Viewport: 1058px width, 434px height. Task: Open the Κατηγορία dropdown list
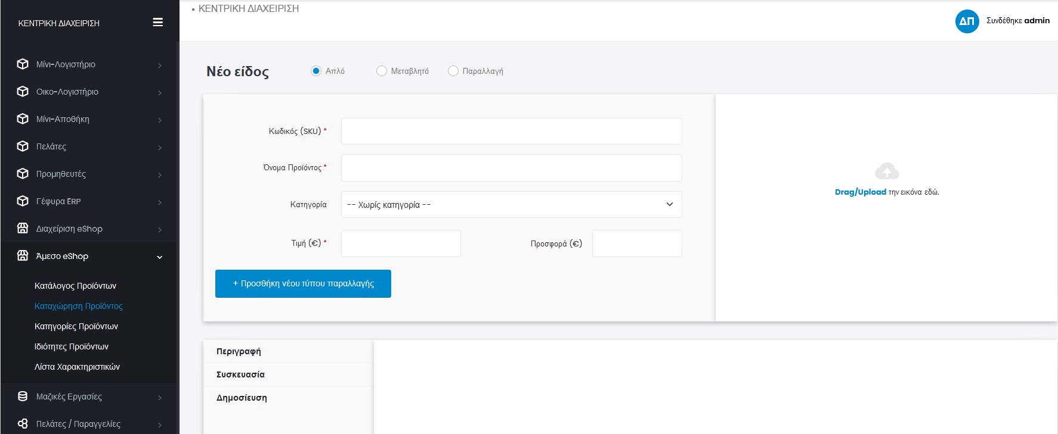point(511,205)
